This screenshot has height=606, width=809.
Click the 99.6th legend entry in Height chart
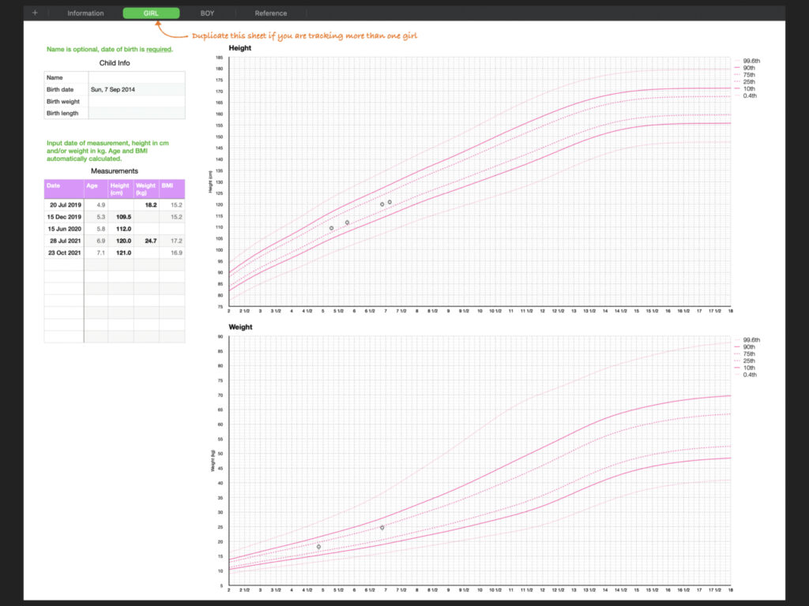pyautogui.click(x=750, y=61)
